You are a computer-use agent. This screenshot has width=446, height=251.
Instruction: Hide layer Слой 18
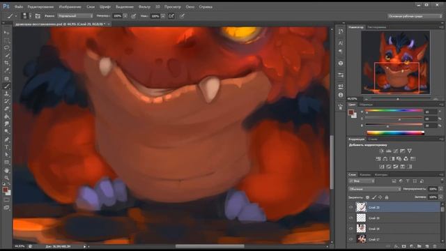351,229
